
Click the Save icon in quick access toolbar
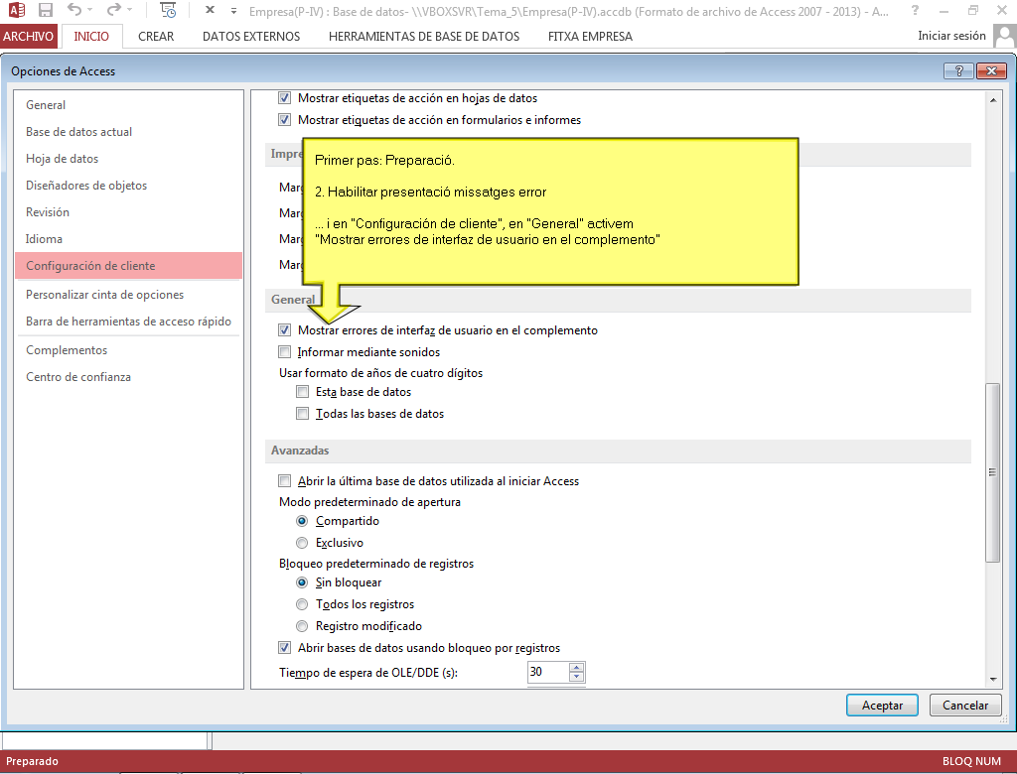click(46, 10)
